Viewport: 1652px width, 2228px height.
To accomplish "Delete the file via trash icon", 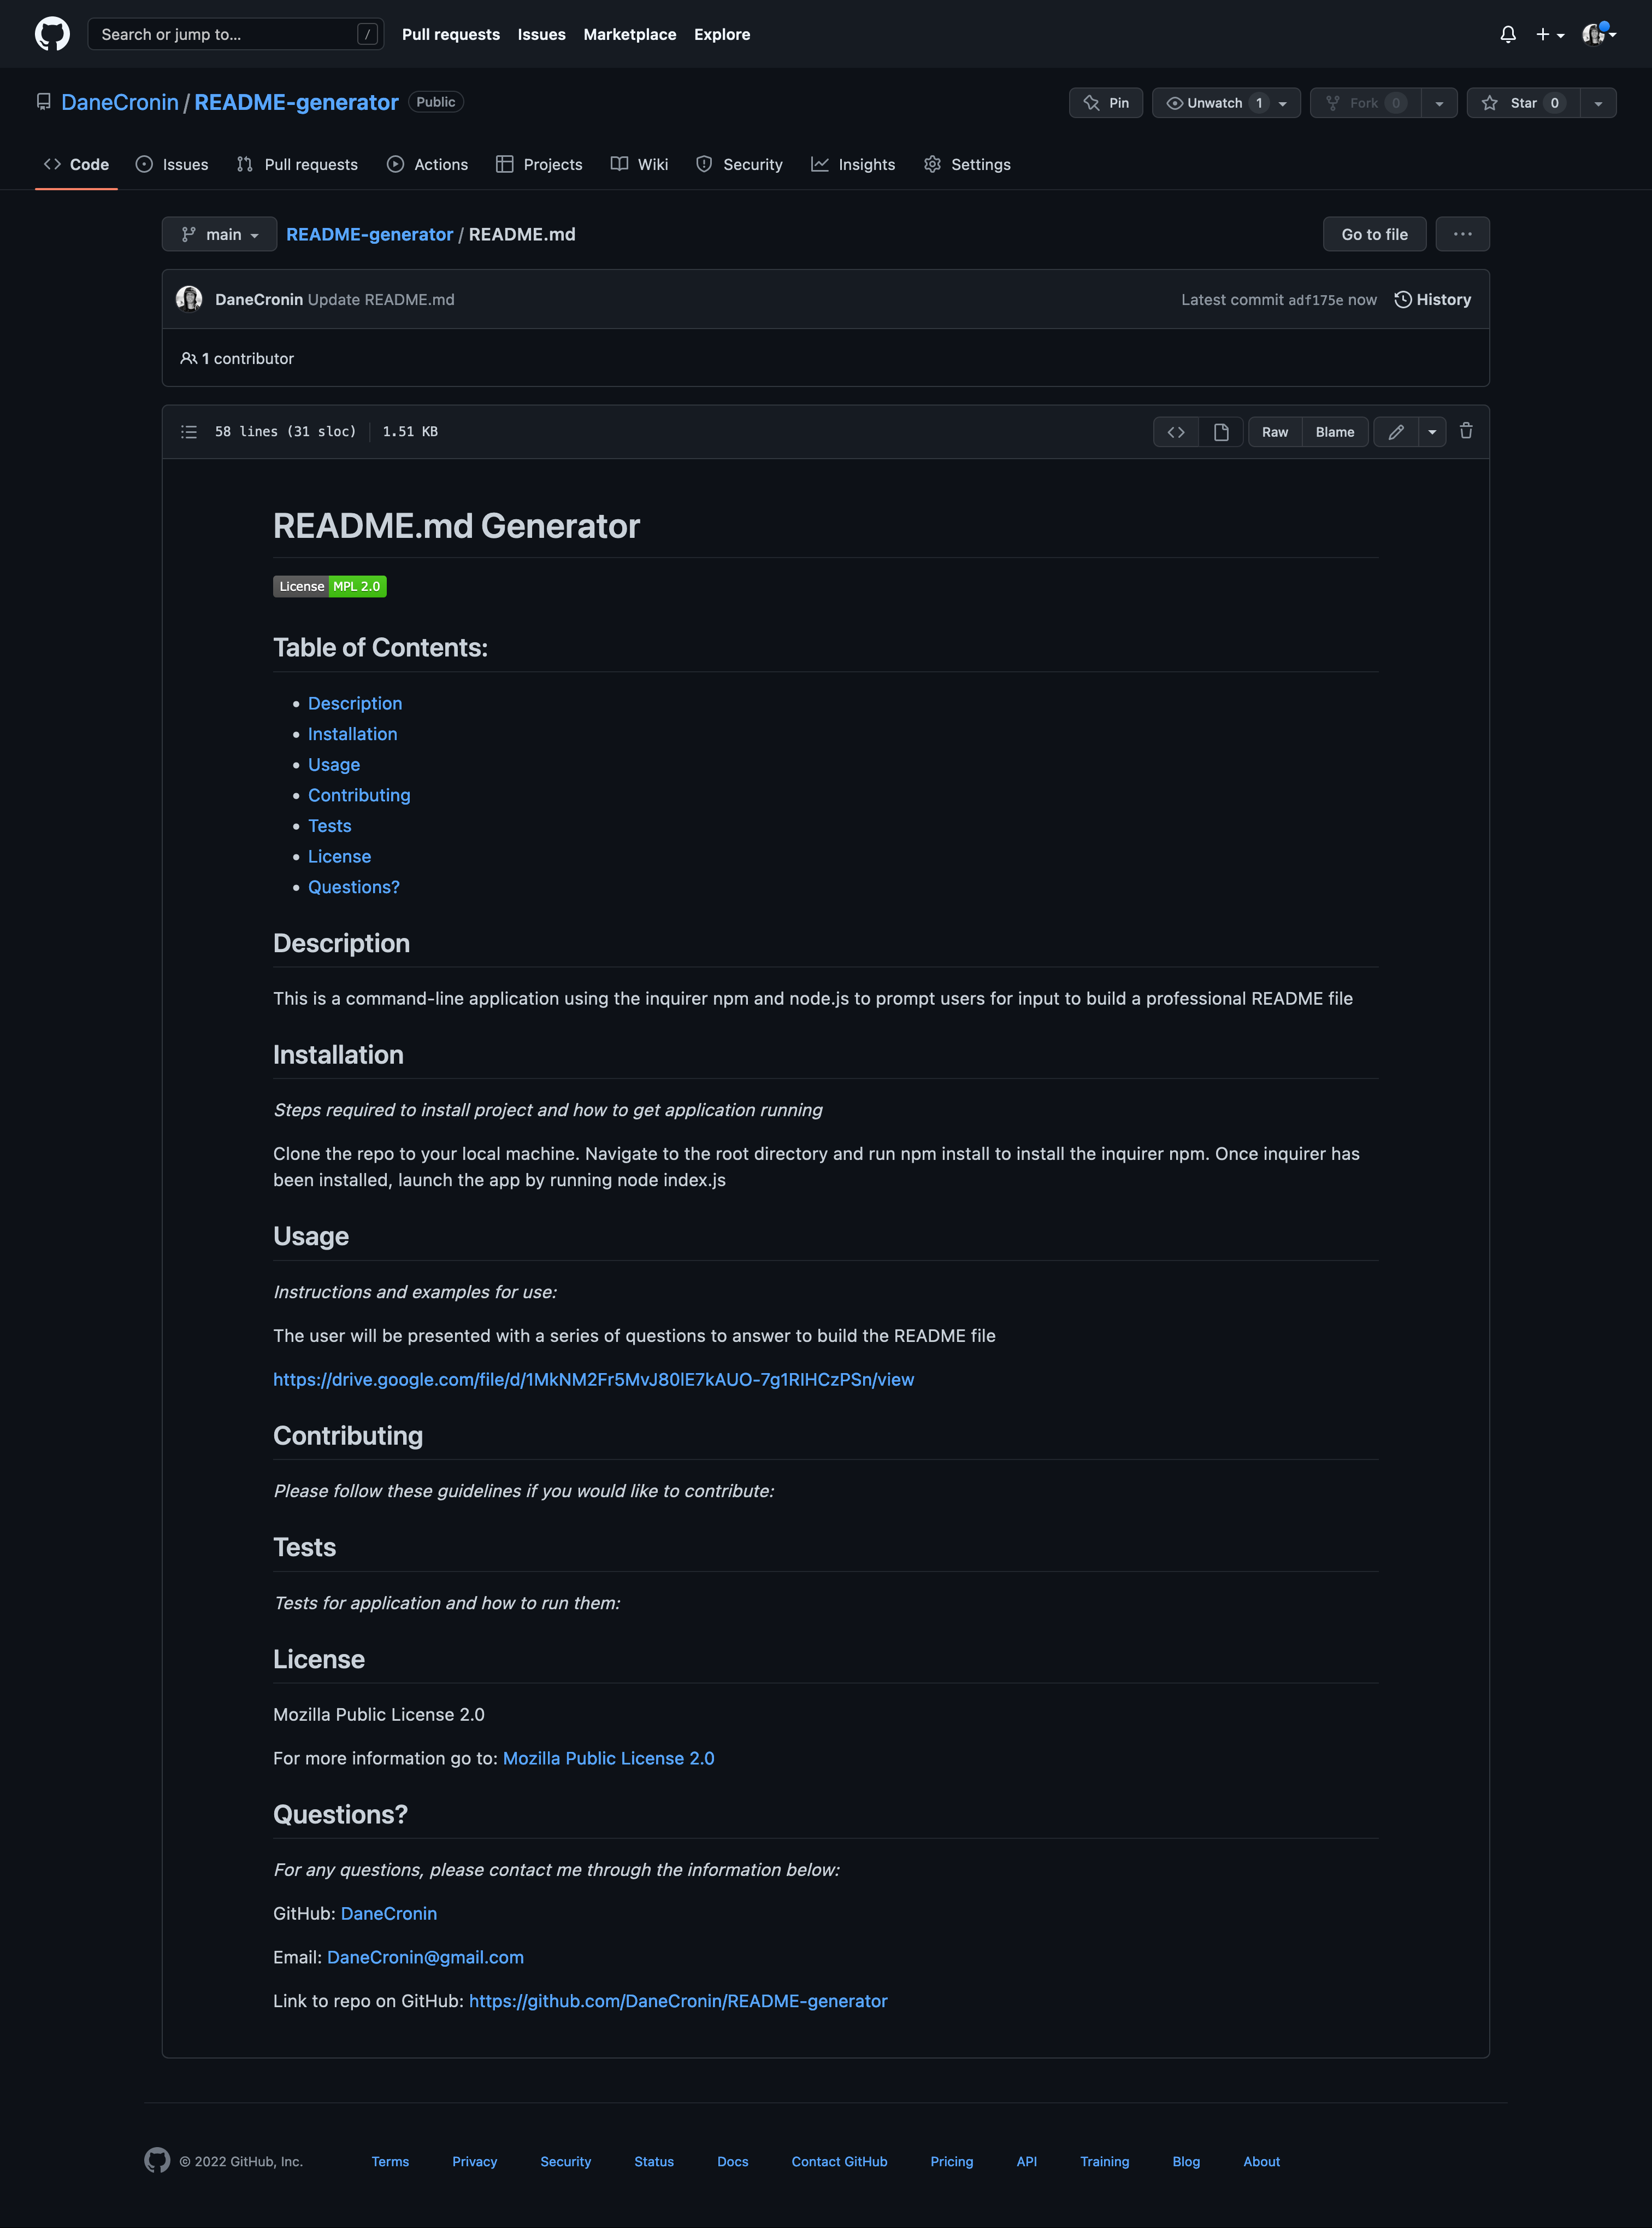I will click(1466, 431).
